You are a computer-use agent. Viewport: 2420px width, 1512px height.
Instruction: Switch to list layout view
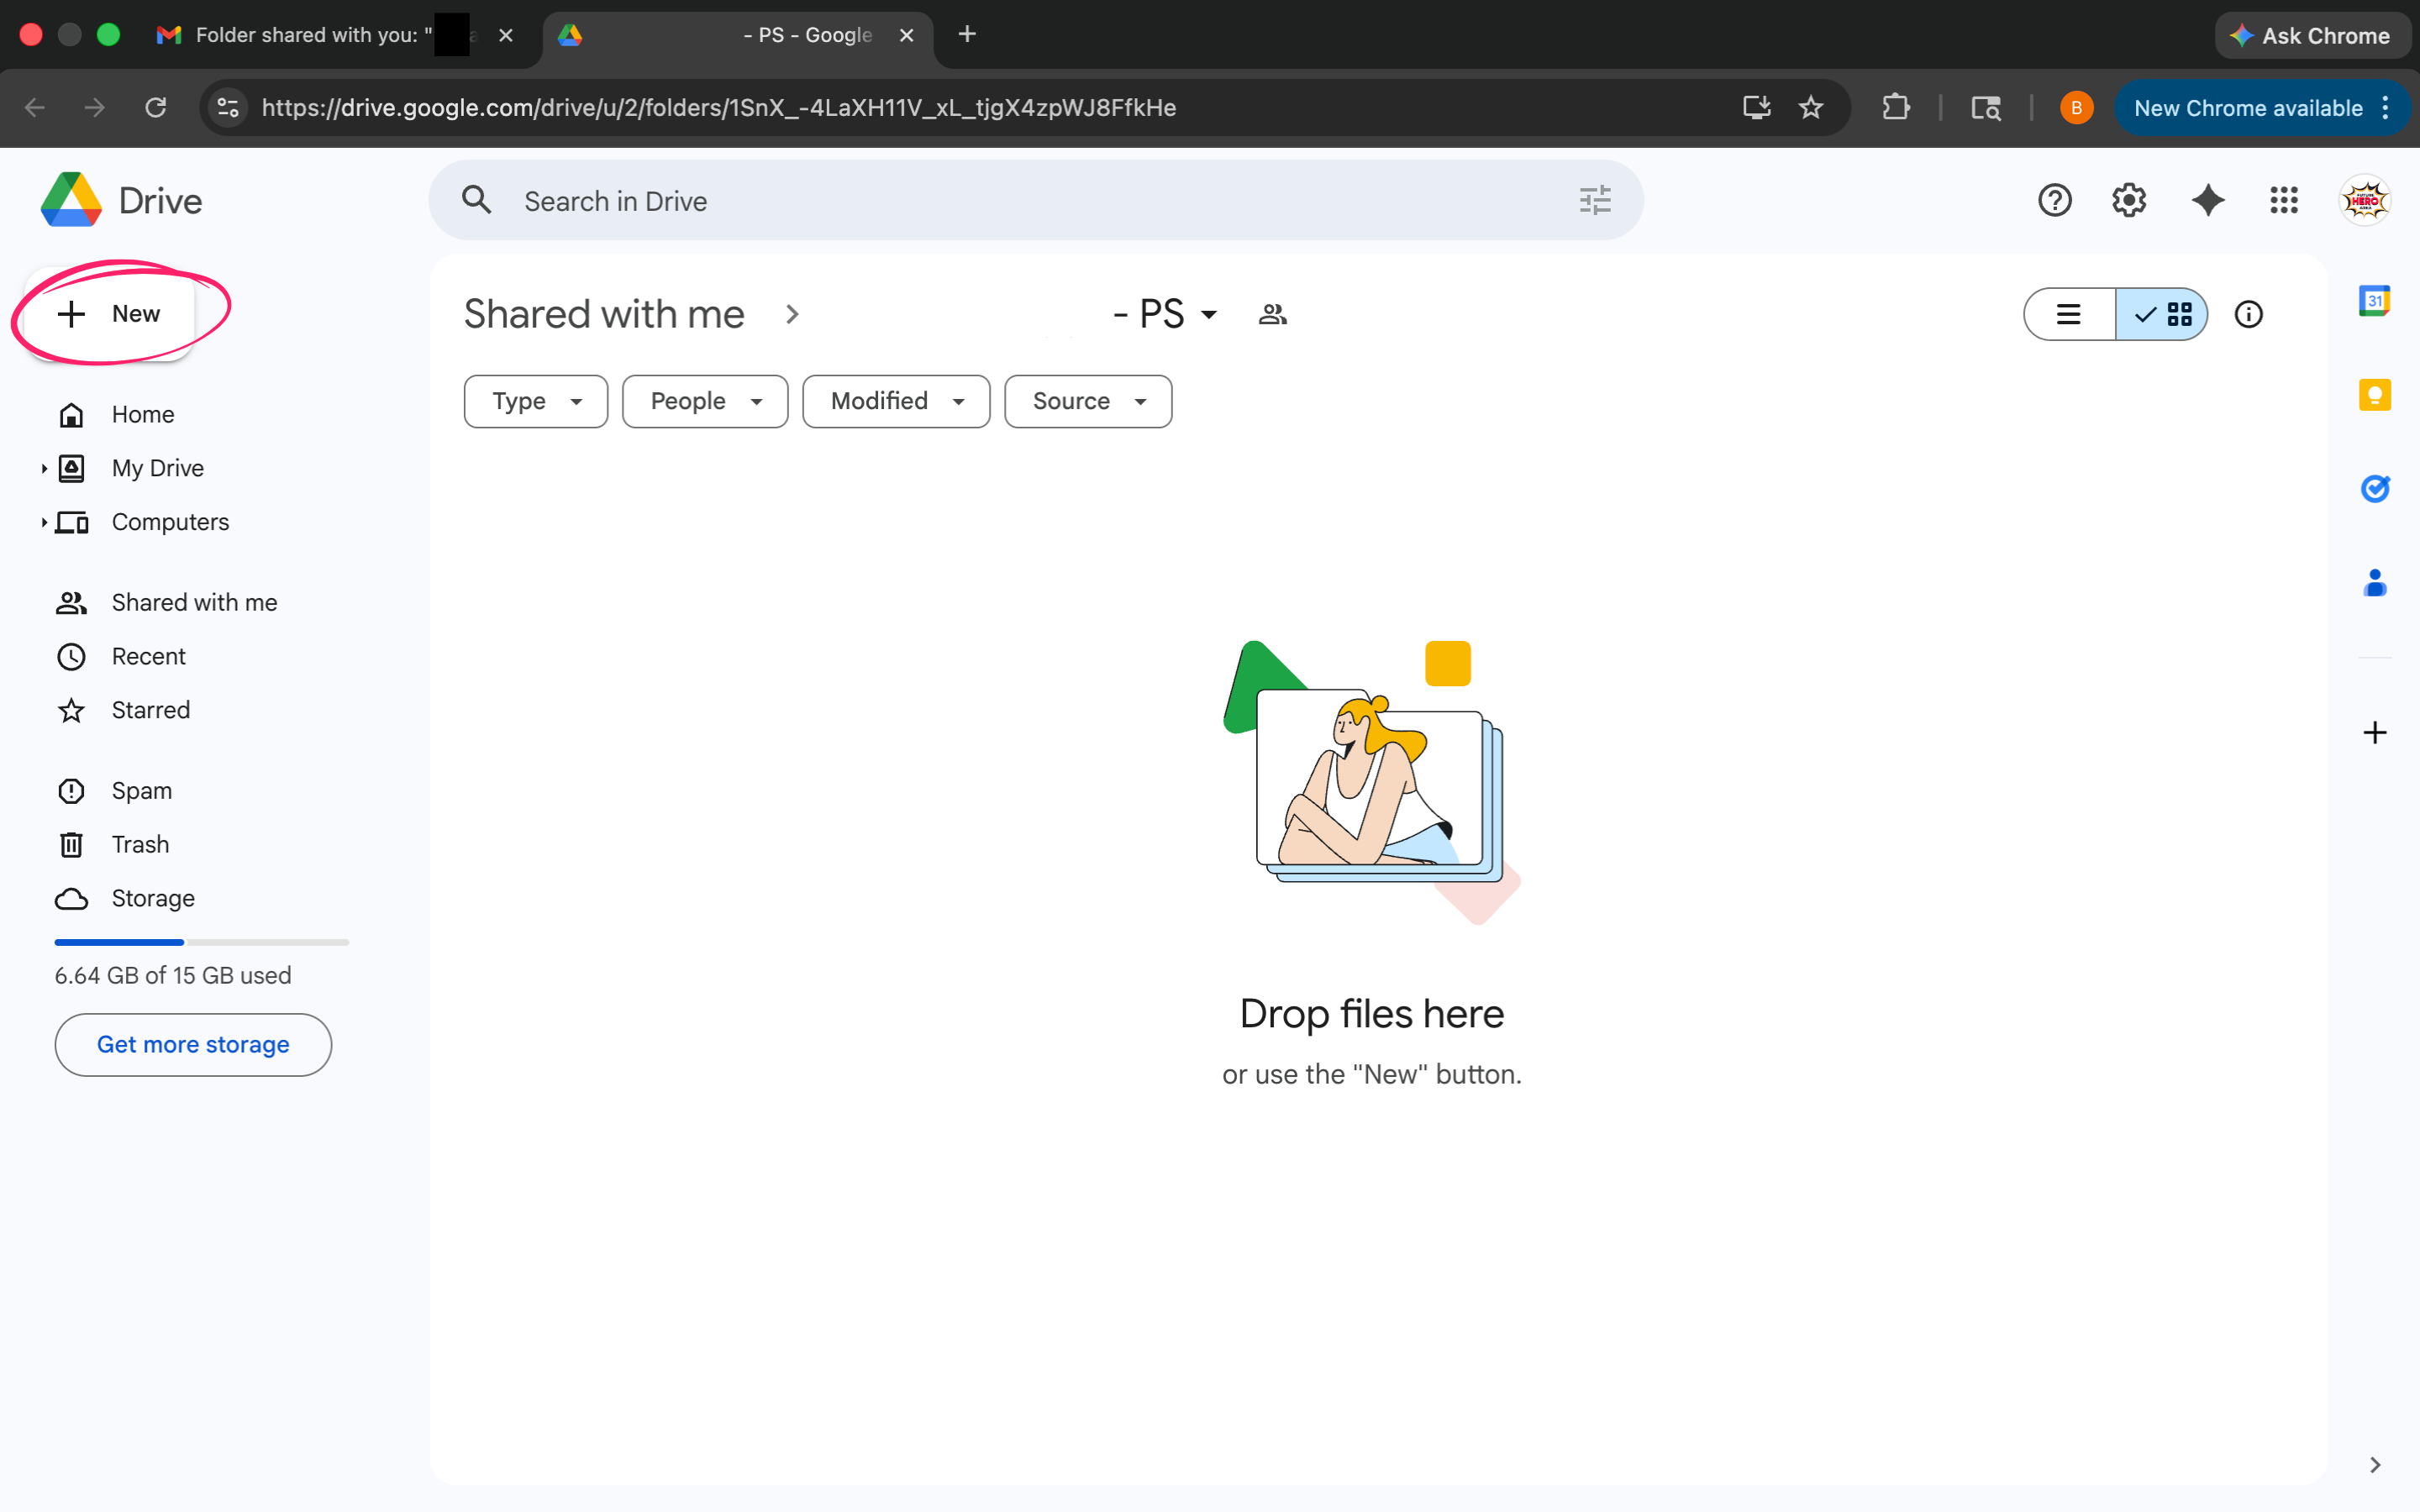pos(2068,315)
